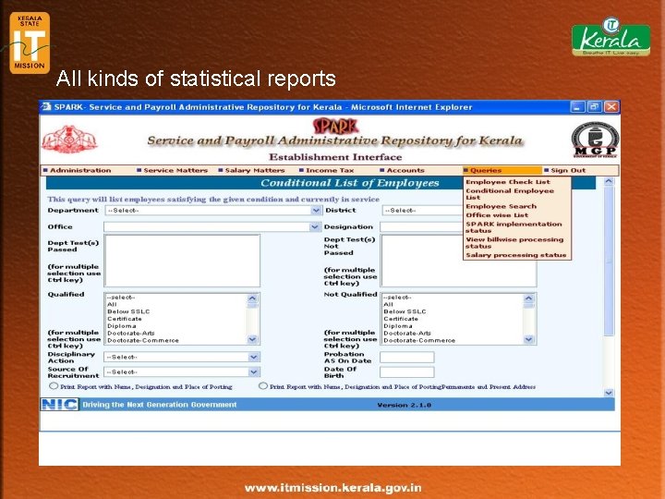This screenshot has height=499, width=665.
Task: Choose Employee Check List from Queries menu
Action: 508,182
